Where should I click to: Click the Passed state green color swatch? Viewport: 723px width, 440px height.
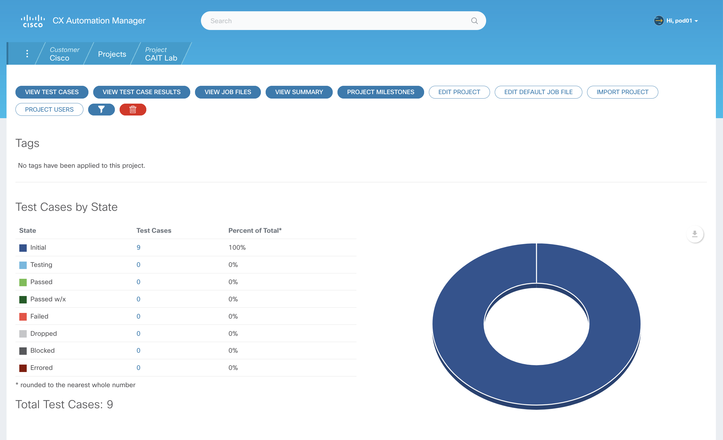(x=23, y=282)
